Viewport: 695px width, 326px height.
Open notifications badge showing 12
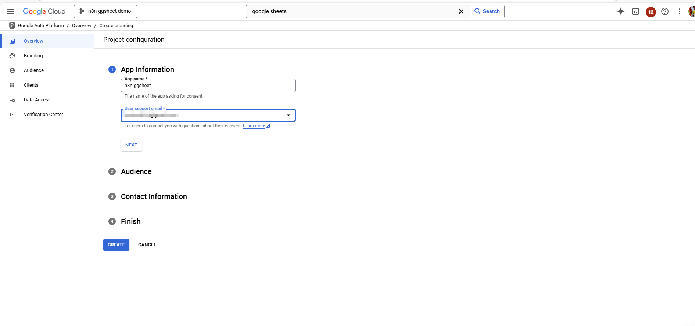(651, 12)
